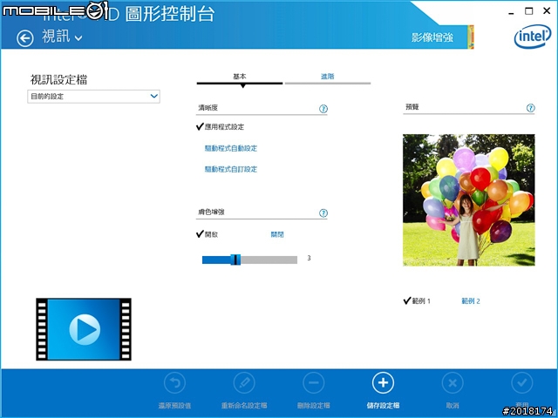
Task: Close the control panel window
Action: (547, 11)
